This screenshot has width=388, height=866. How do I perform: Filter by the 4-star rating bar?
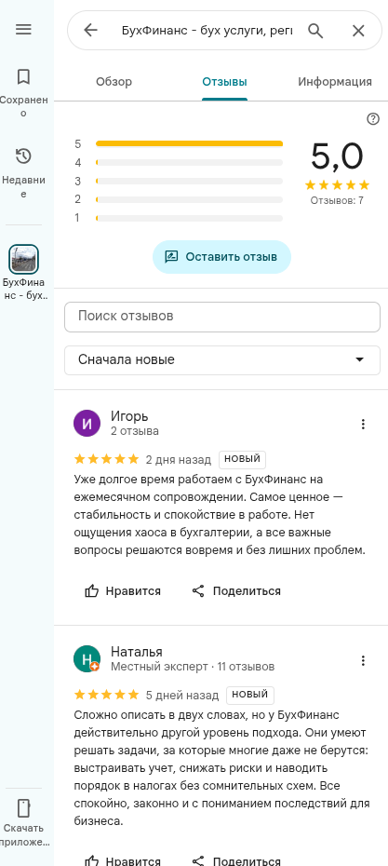179,162
